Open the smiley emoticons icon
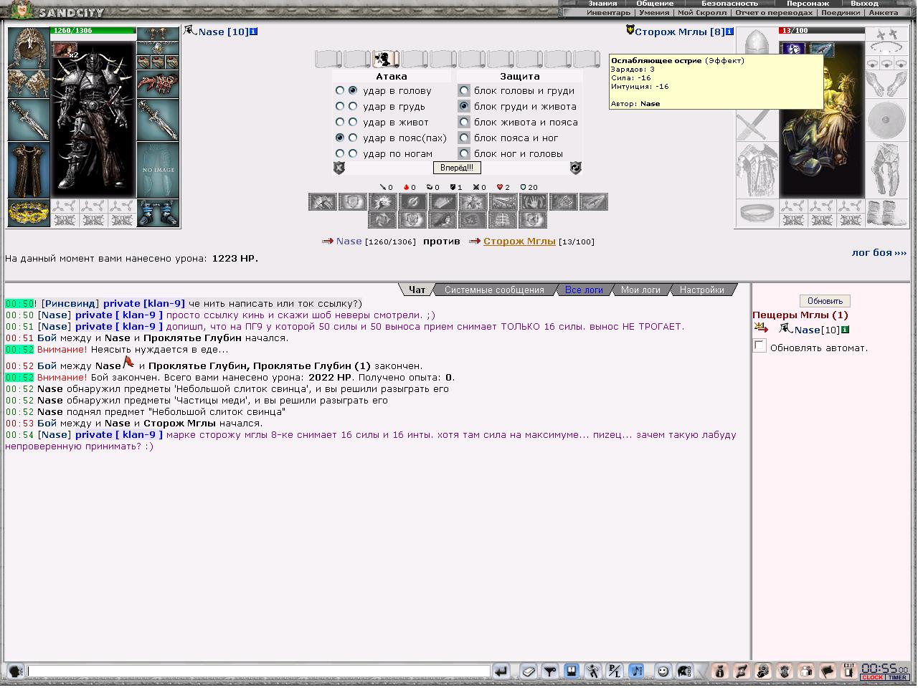 [x=663, y=672]
